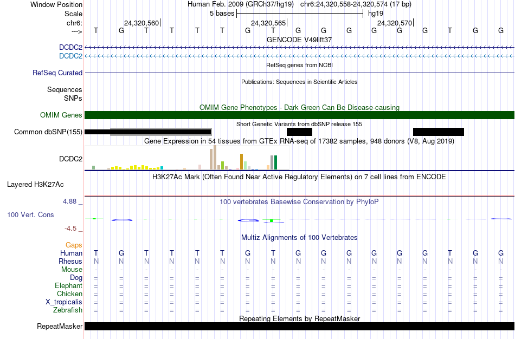Select the Zebrafish species row label
Image resolution: width=515 pixels, height=339 pixels.
[68, 310]
